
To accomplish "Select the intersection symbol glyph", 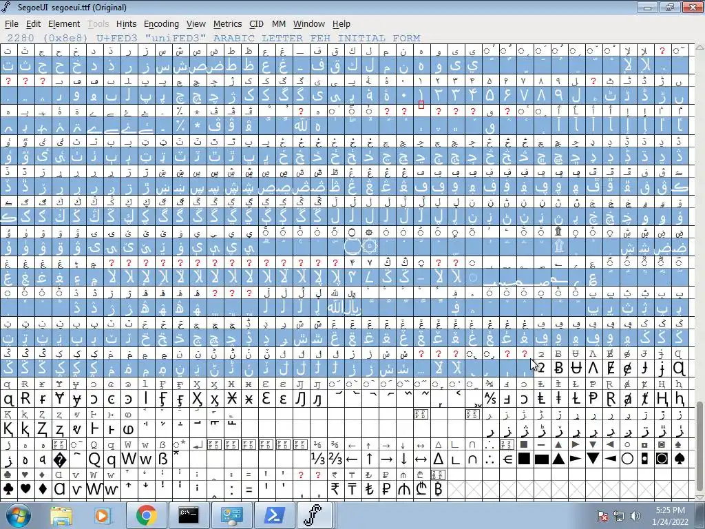I will click(472, 459).
